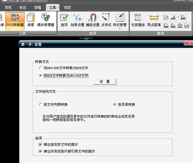Select the perimeter query icon in 查询
Image resolution: width=193 pixels, height=163 pixels.
[166, 26]
